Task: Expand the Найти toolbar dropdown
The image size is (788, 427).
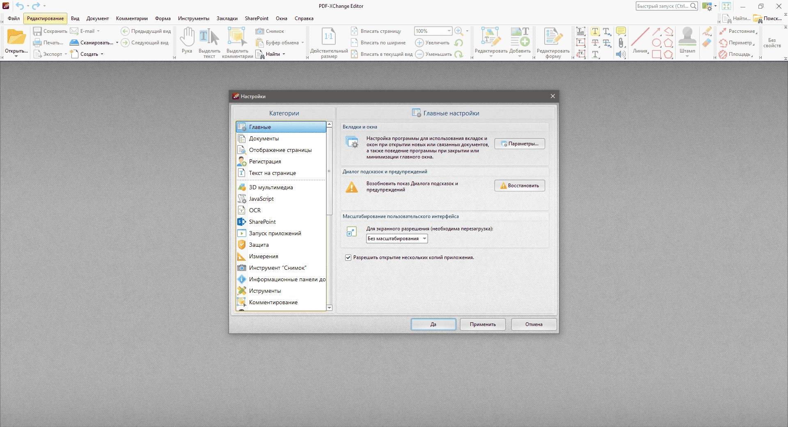Action: click(284, 54)
